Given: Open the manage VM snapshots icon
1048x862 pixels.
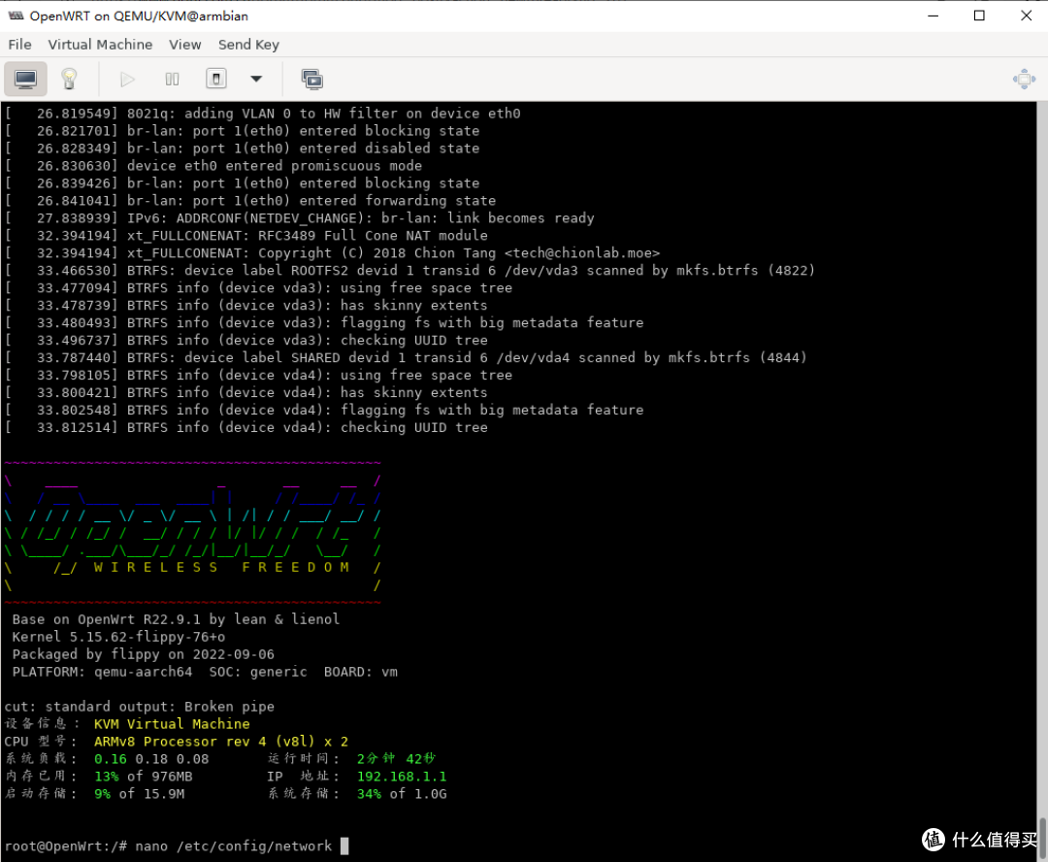Looking at the screenshot, I should [x=312, y=80].
